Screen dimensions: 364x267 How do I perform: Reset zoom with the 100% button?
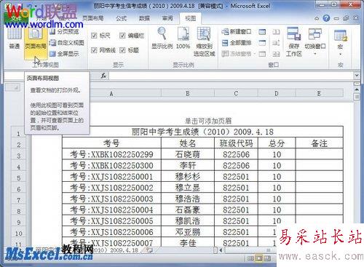(x=183, y=38)
